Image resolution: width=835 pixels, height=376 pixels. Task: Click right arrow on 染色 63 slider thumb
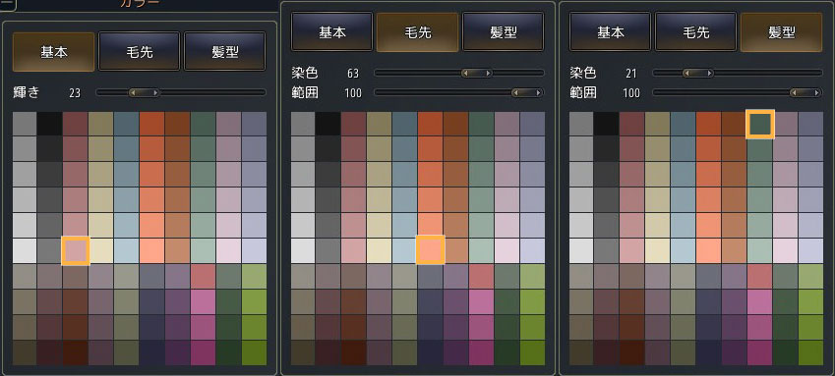point(489,73)
